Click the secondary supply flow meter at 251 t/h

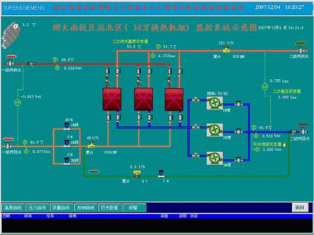click(227, 49)
